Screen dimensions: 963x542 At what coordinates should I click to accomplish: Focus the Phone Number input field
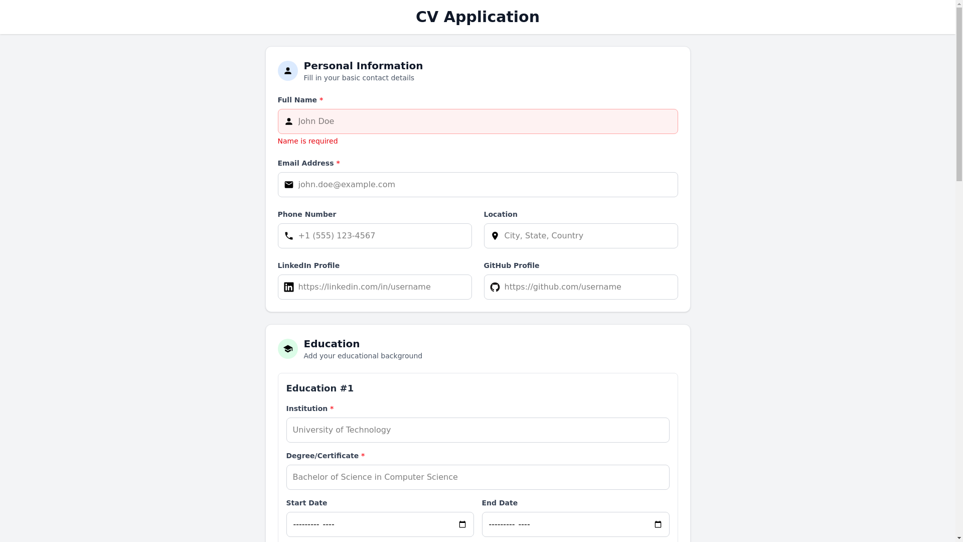coord(375,236)
